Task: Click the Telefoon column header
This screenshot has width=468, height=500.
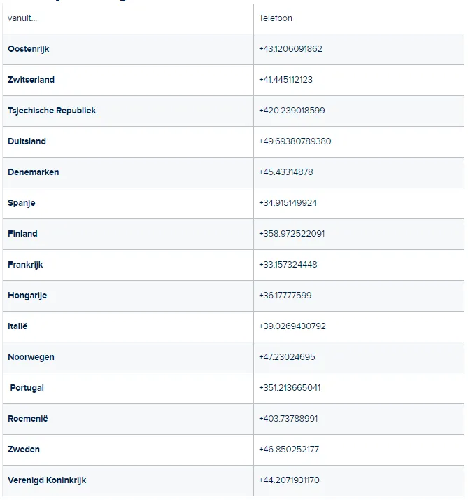Action: 275,18
